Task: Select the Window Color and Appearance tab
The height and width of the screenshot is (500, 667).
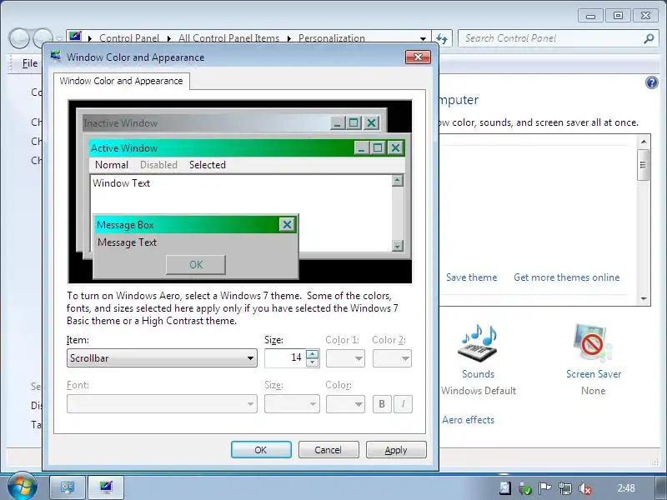Action: 121,81
